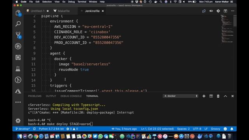The width and height of the screenshot is (249, 140).
Task: Split the editor to the right
Action: (x=225, y=11)
